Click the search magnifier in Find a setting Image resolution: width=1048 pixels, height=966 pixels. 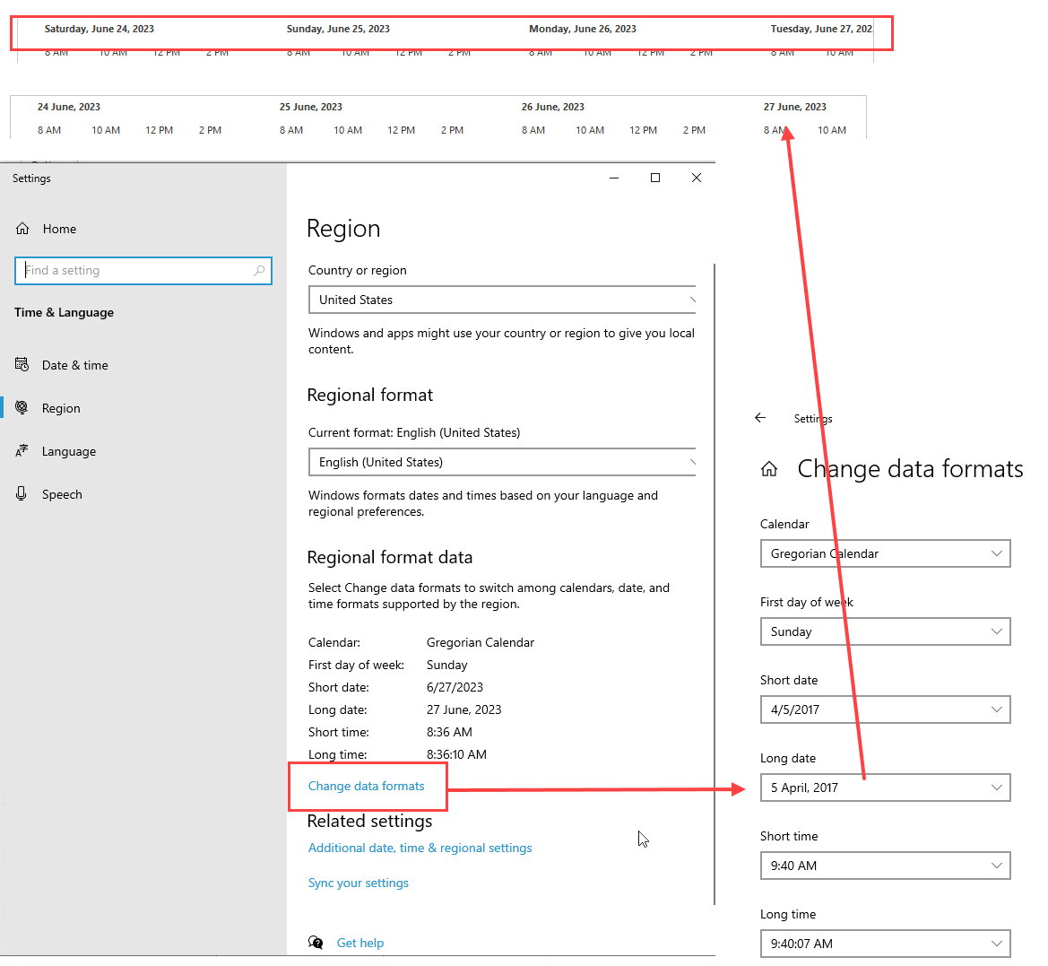pos(259,270)
